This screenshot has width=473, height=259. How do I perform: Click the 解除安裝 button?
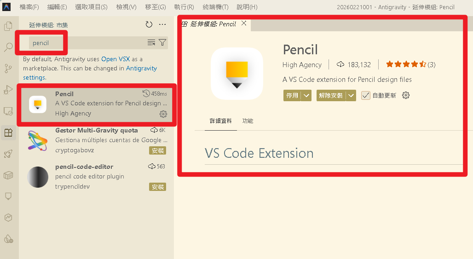(331, 96)
